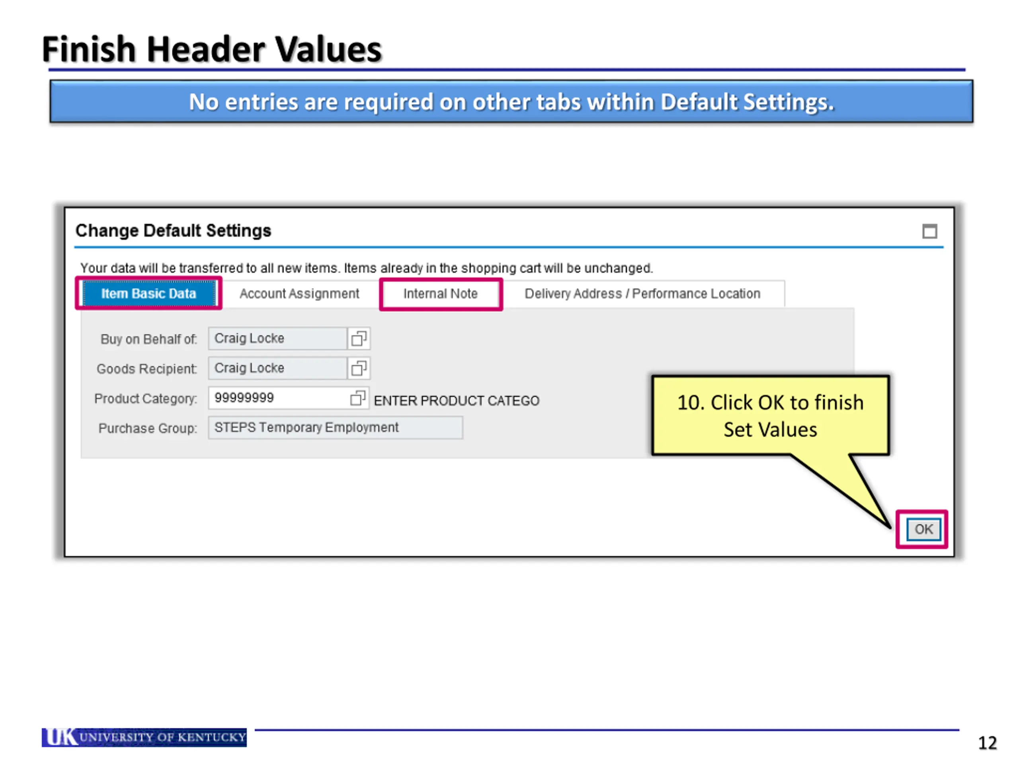The height and width of the screenshot is (764, 1019).
Task: Switch to the Item Basic Data tab
Action: point(148,294)
